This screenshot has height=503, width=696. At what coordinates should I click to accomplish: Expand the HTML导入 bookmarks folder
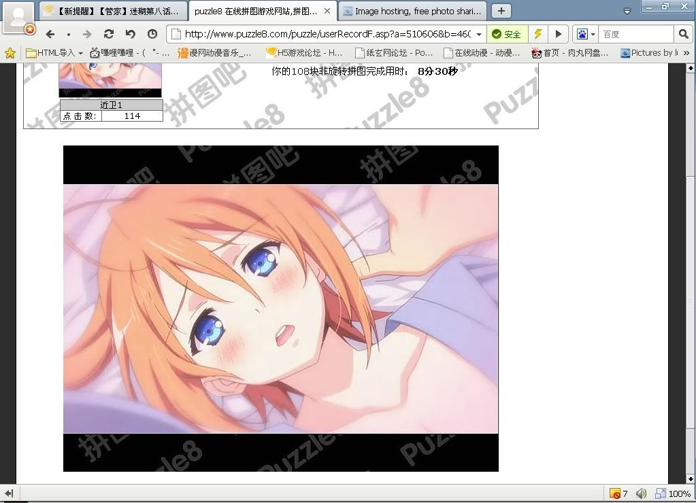tap(54, 53)
